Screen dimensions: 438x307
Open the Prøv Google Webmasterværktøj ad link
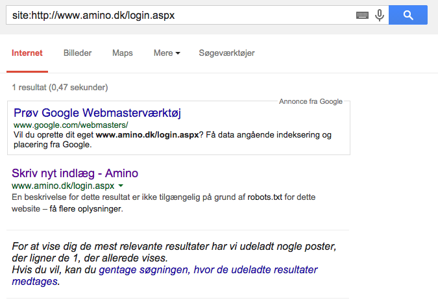97,113
